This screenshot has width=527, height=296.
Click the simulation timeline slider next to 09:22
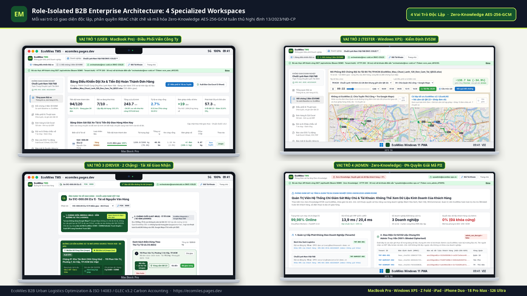pyautogui.click(x=358, y=89)
